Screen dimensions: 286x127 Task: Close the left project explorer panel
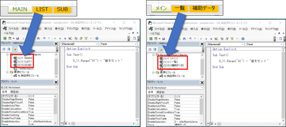[x=56, y=44]
